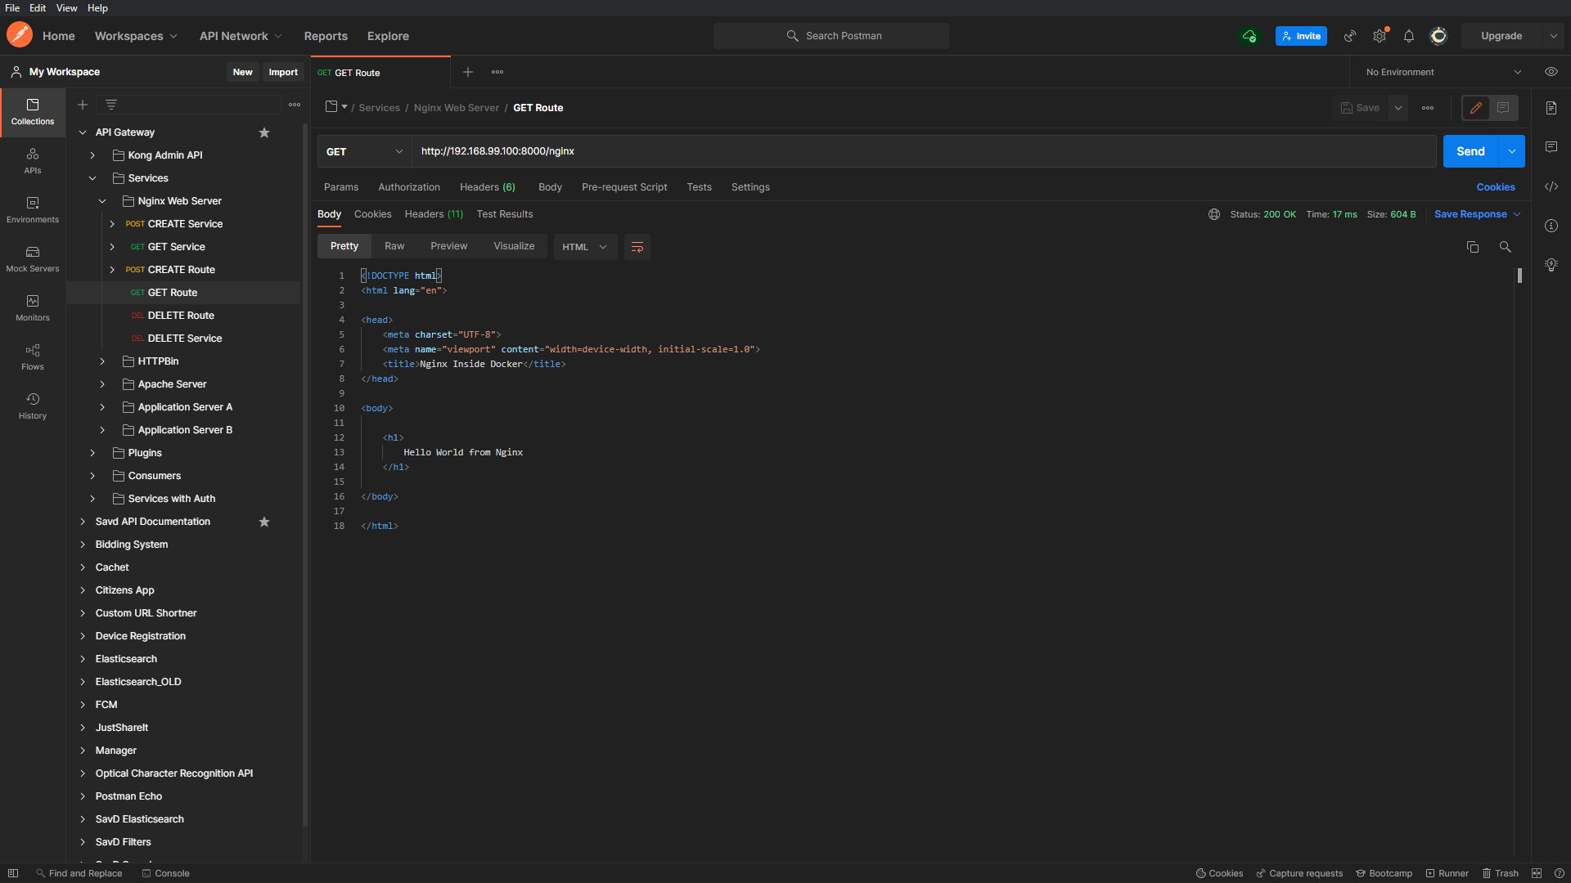Open the Test Results response tab
The image size is (1571, 883).
coord(504,214)
